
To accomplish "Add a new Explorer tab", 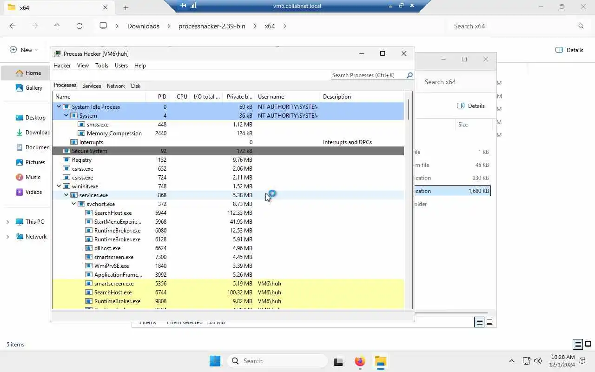I will tap(126, 7).
